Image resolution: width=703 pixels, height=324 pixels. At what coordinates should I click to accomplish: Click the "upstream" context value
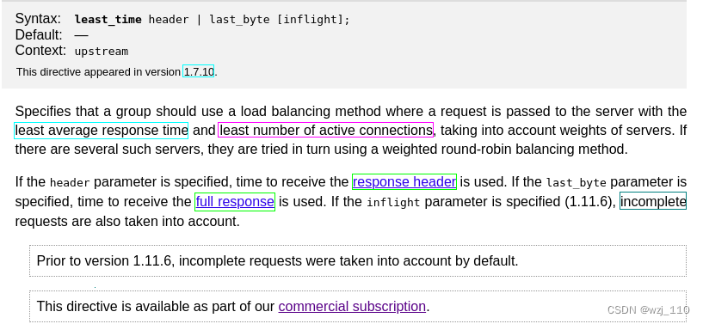tap(102, 52)
